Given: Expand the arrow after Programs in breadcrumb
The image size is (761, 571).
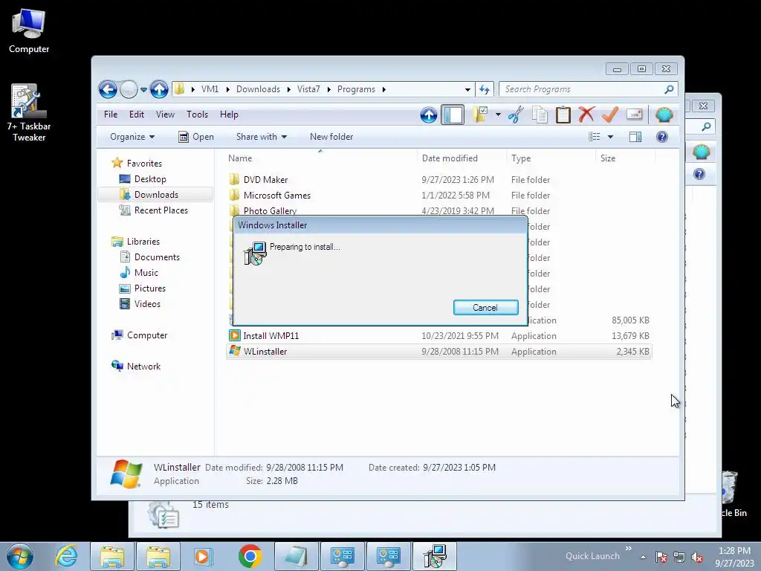Looking at the screenshot, I should coord(384,89).
